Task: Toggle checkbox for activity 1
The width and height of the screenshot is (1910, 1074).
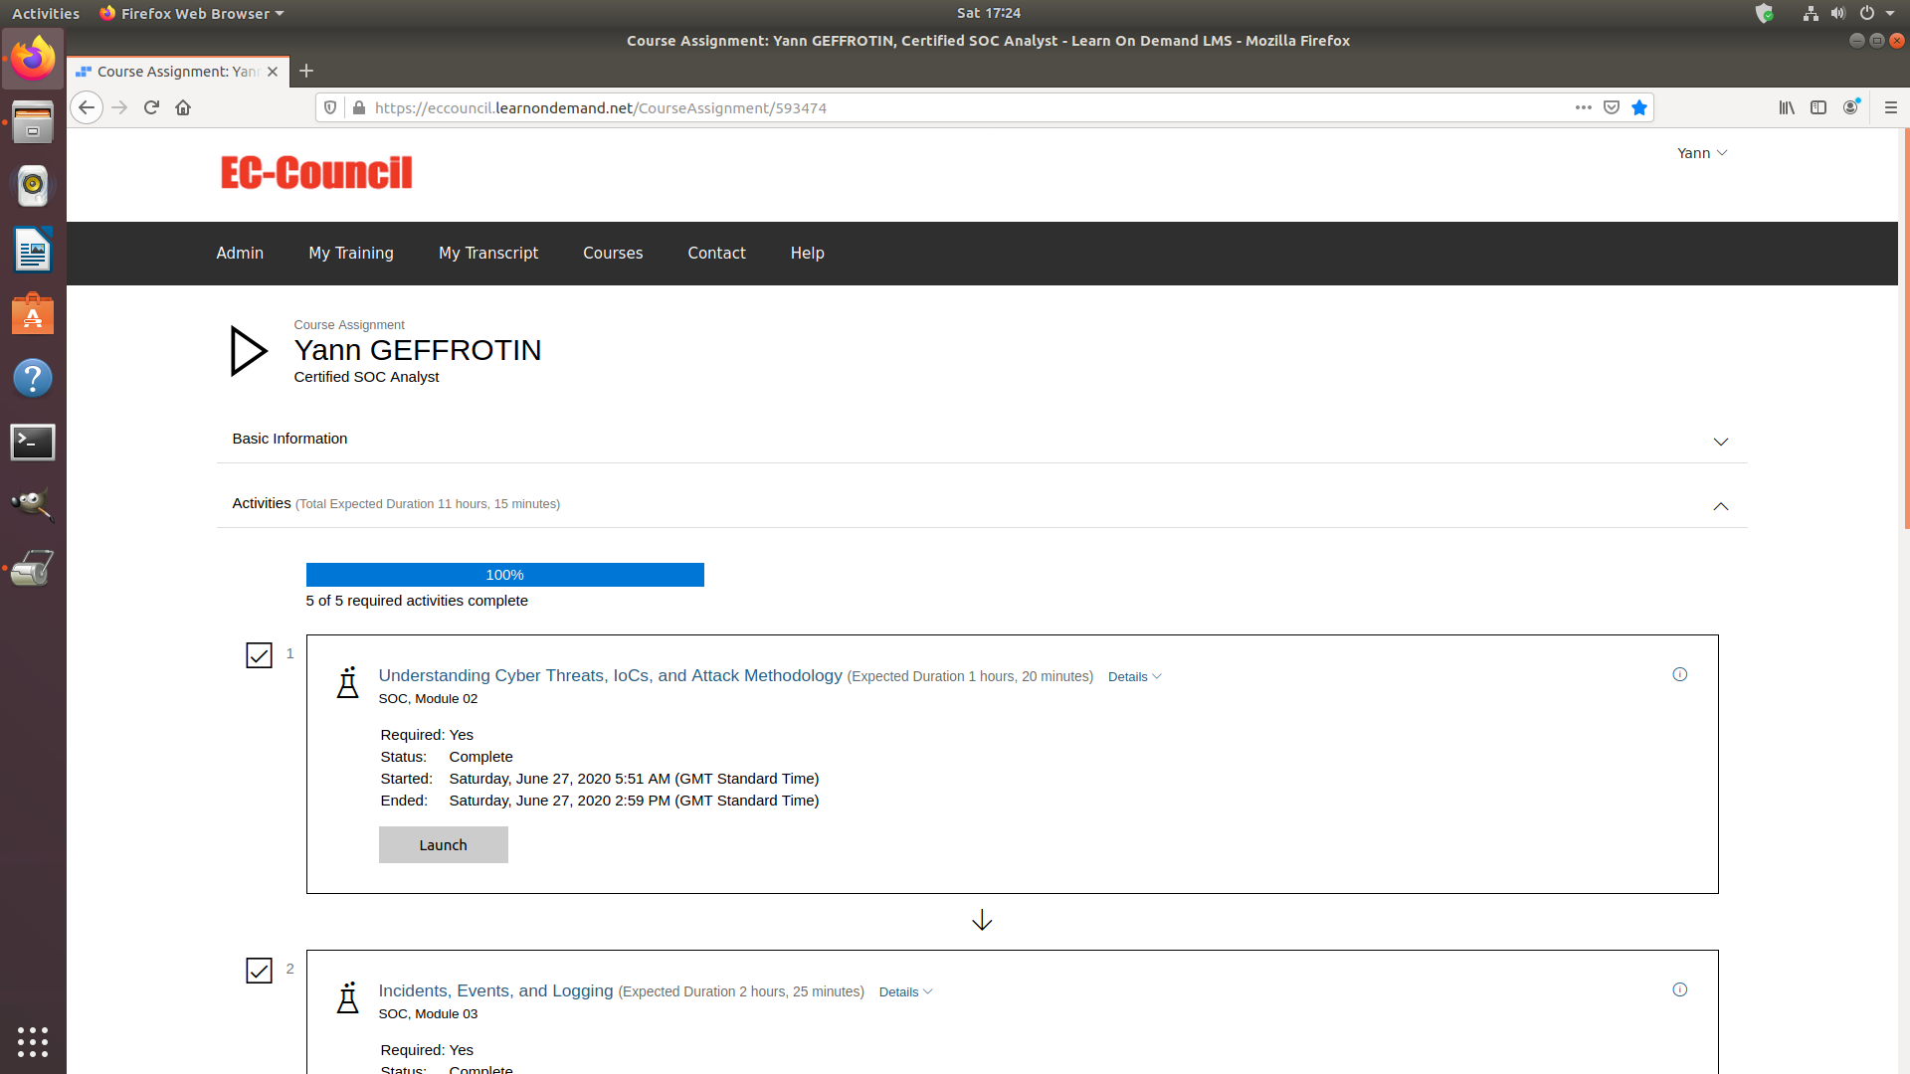Action: [x=259, y=655]
